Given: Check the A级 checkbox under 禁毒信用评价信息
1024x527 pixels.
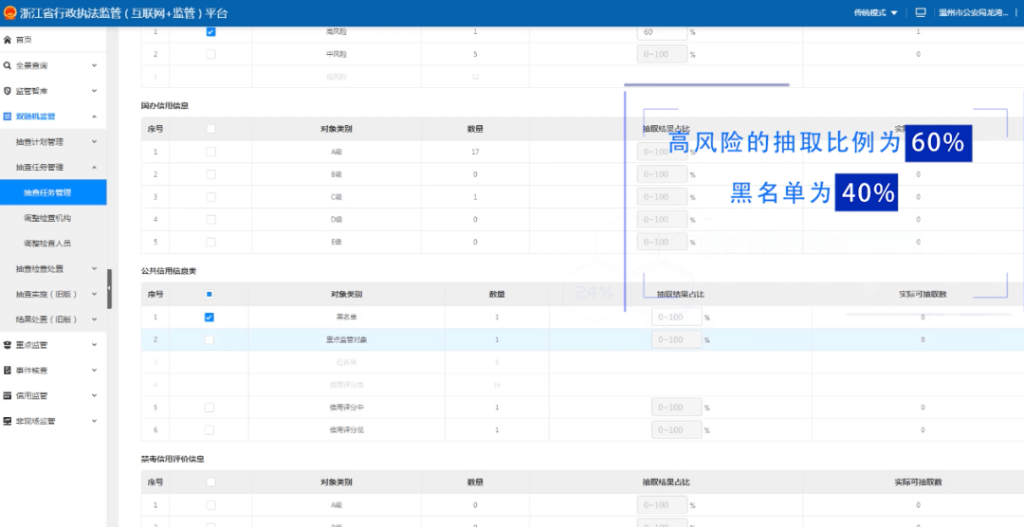Looking at the screenshot, I should 210,505.
